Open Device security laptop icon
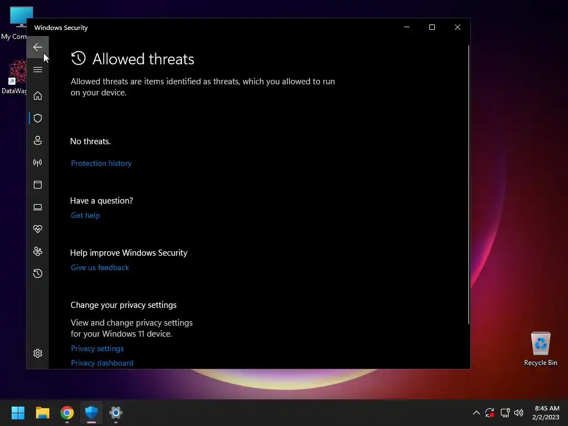Viewport: 568px width, 426px height. coord(38,207)
